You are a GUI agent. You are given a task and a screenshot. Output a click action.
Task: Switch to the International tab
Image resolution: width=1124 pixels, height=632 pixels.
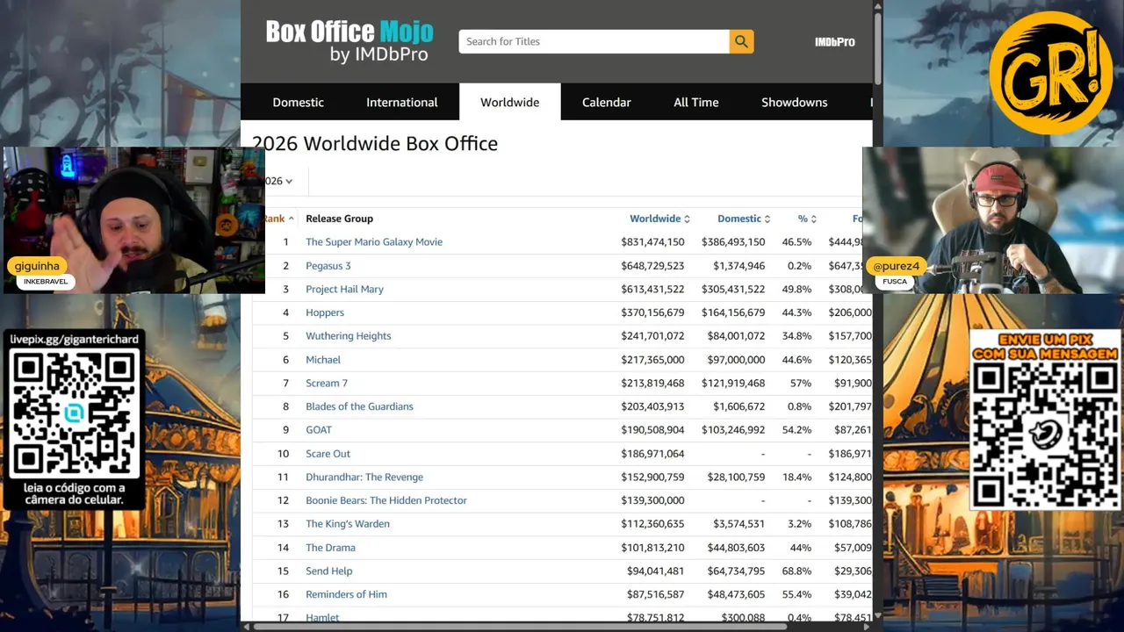401,102
